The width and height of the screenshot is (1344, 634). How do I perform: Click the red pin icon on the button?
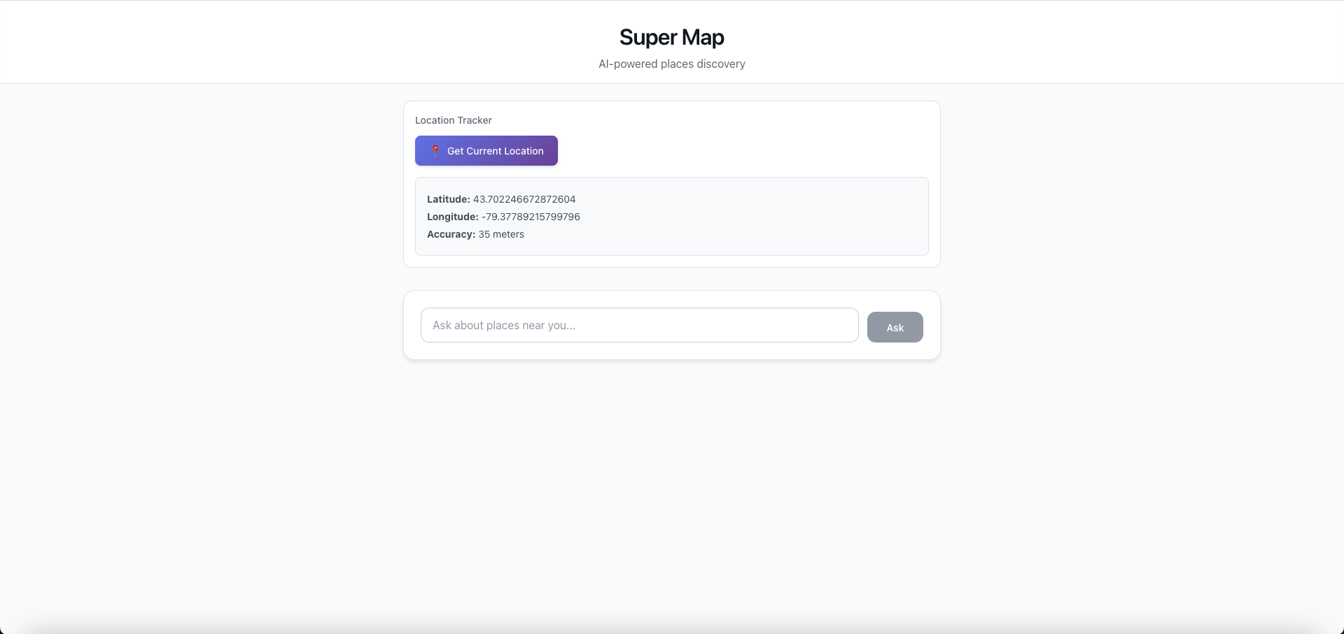(435, 150)
